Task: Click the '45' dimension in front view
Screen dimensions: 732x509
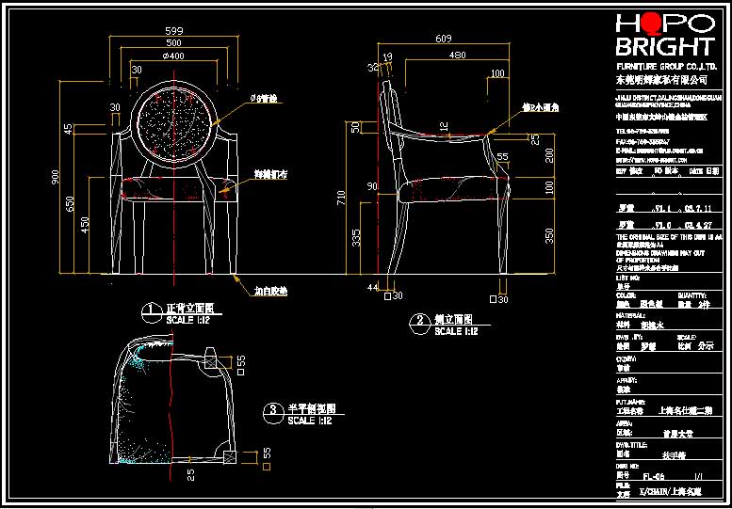Action: (69, 129)
